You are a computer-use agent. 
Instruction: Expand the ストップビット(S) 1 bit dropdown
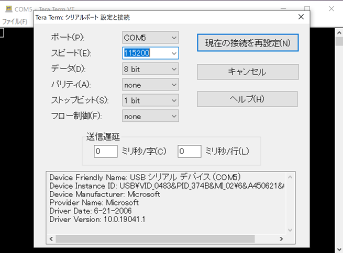[150, 100]
